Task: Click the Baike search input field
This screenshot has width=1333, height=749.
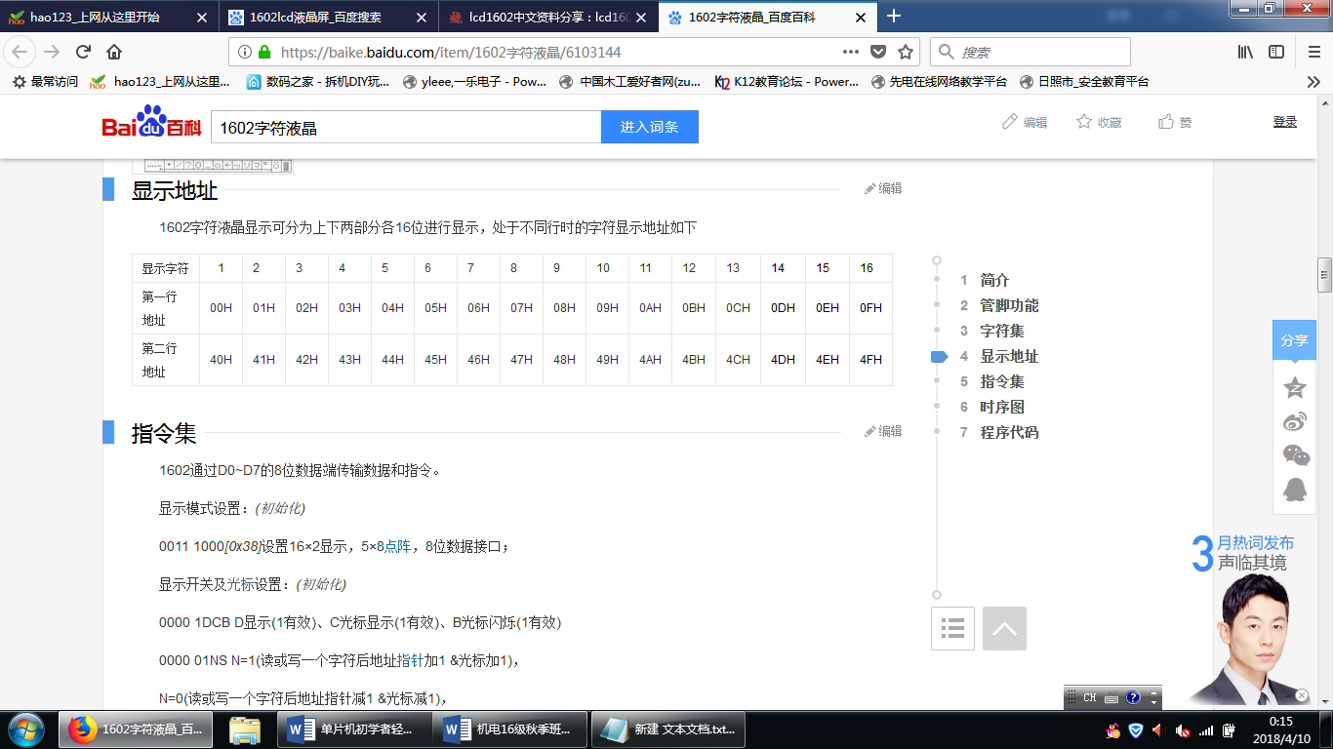Action: (x=406, y=127)
